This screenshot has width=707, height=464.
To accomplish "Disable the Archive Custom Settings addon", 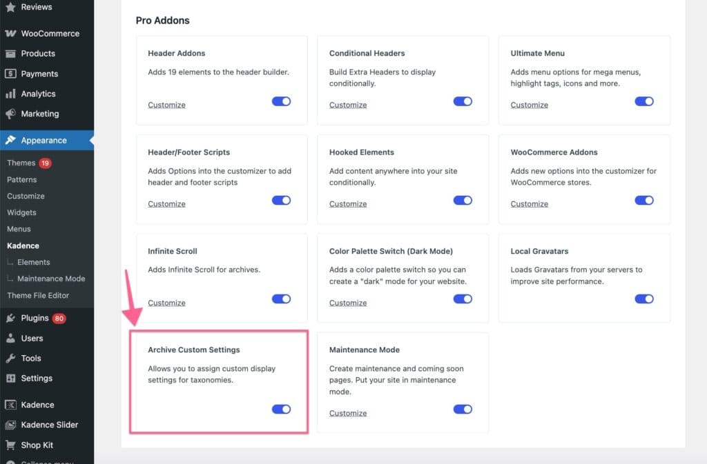I will click(x=281, y=409).
